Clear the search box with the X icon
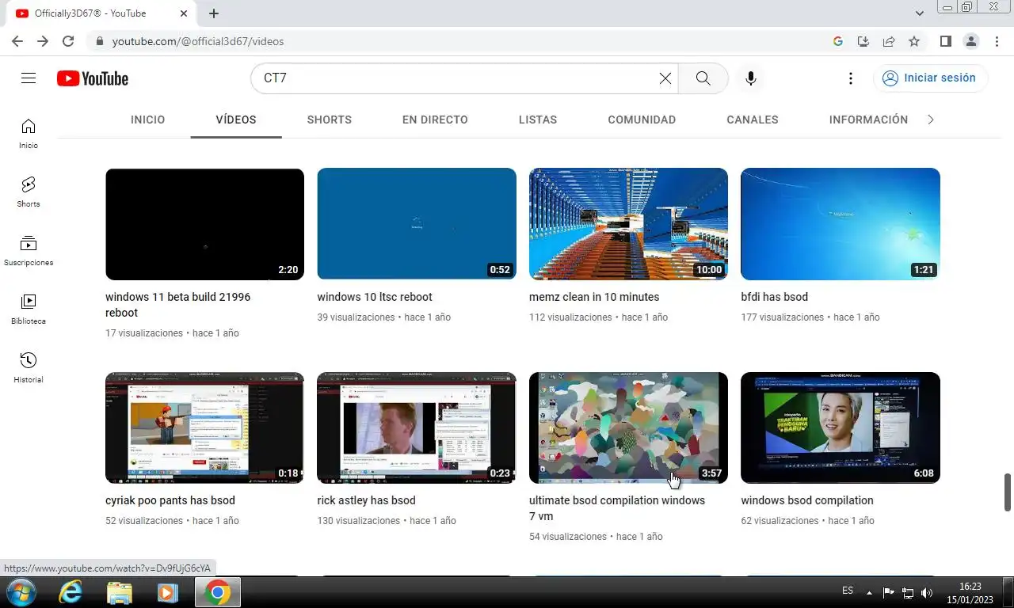Screen dimensions: 1014x608 (x=665, y=78)
